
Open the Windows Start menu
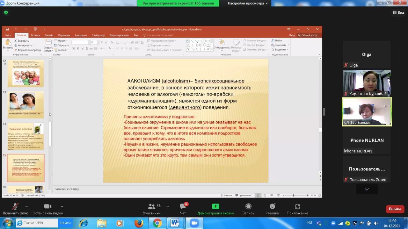tap(7, 223)
